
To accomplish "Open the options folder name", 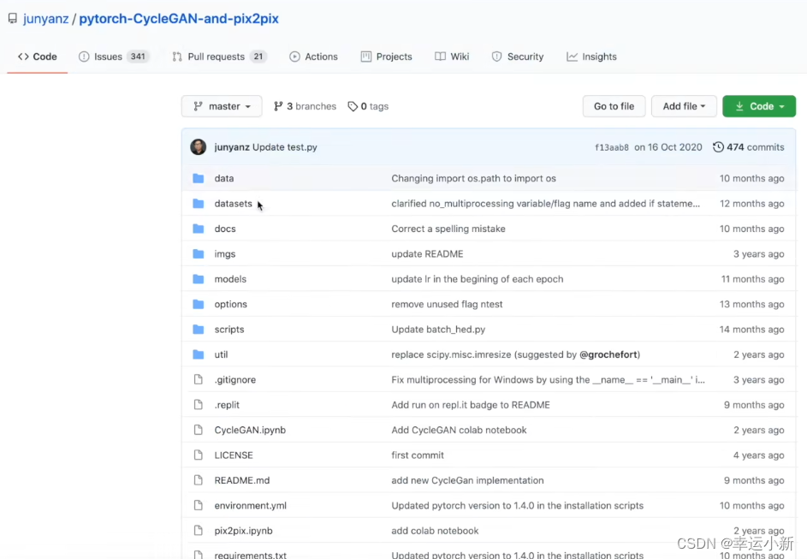I will 230,304.
